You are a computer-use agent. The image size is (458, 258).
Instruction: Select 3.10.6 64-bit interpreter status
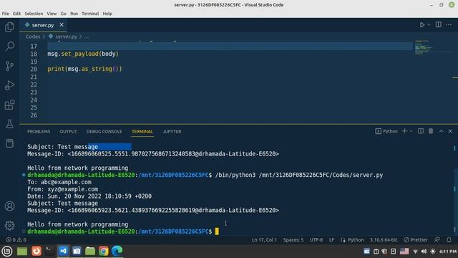click(384, 240)
